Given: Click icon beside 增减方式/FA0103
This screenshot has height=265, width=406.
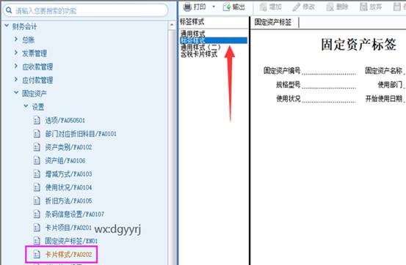Looking at the screenshot, I should [x=37, y=173].
